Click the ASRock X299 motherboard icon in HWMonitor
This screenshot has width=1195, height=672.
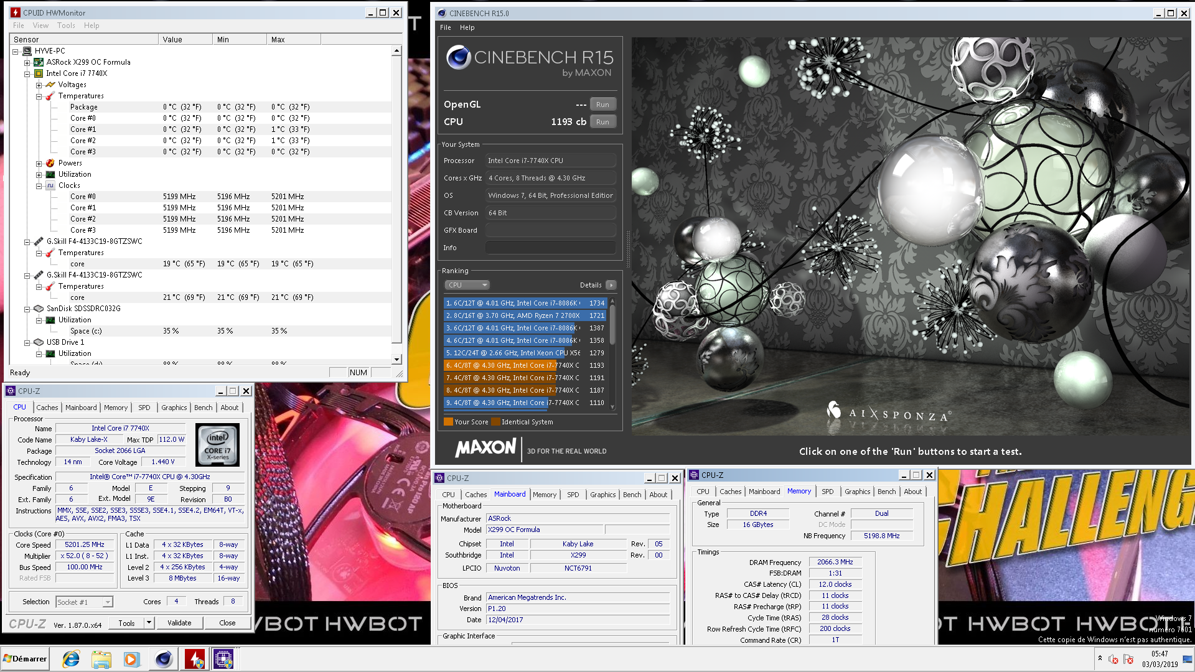[39, 62]
